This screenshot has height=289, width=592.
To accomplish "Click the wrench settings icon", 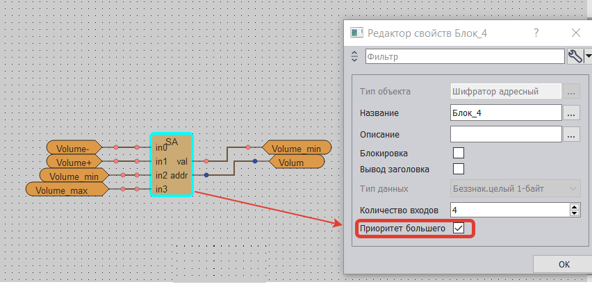I will (x=575, y=56).
